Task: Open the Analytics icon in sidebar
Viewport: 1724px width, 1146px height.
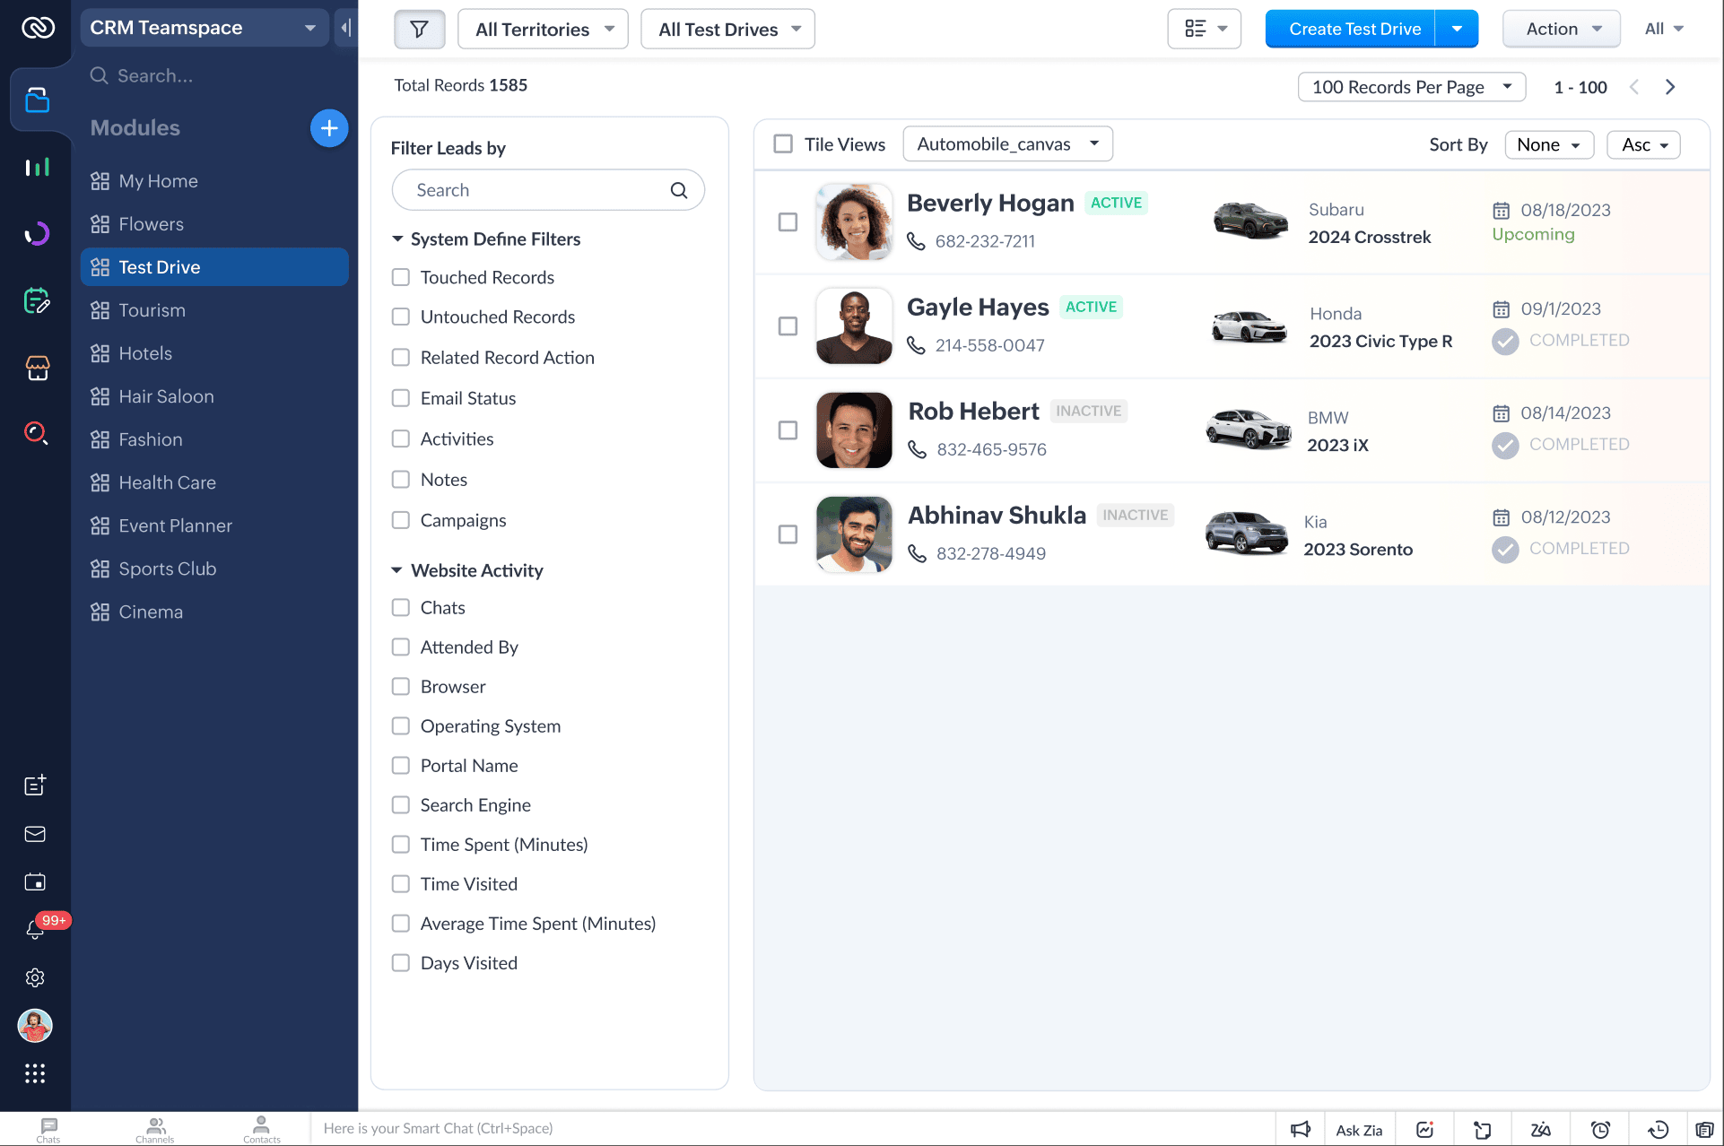Action: [37, 167]
